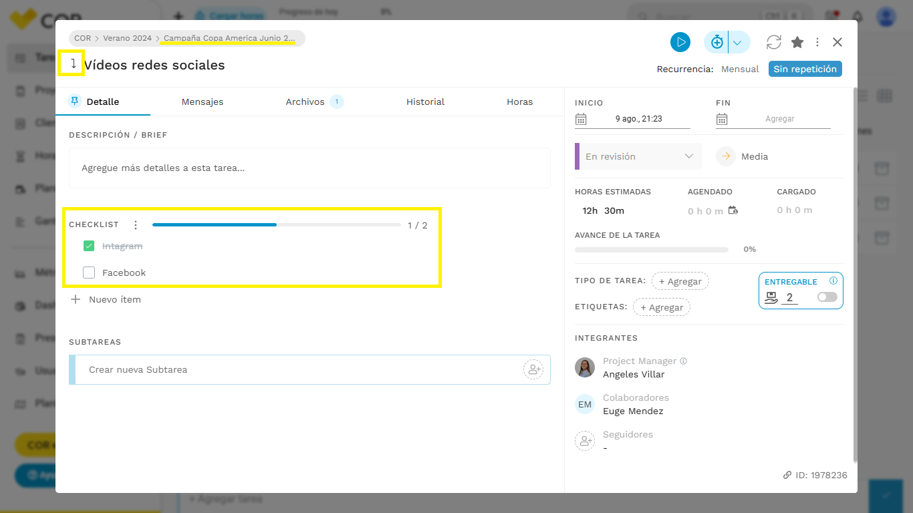Start the task with the blue play icon
The height and width of the screenshot is (513, 913).
680,42
